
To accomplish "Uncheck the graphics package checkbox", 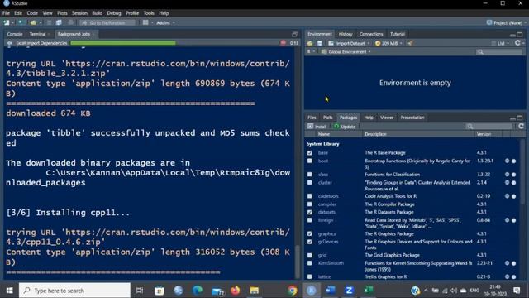I will pyautogui.click(x=309, y=233).
